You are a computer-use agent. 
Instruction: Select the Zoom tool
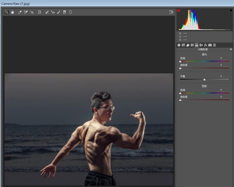[x=6, y=12]
